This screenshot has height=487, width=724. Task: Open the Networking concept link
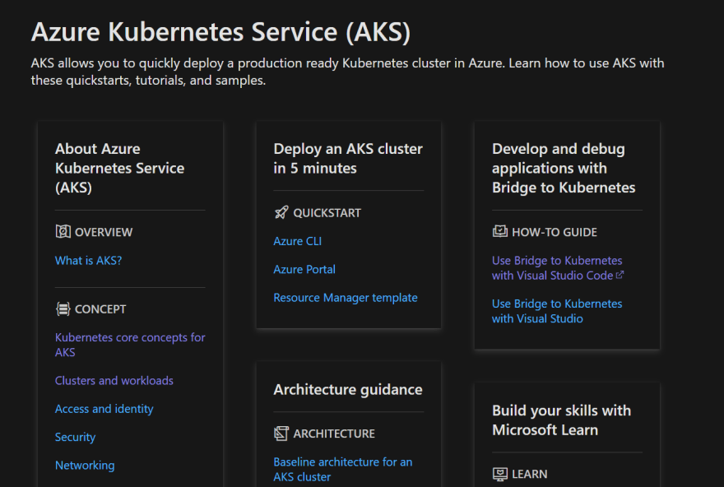pos(85,466)
